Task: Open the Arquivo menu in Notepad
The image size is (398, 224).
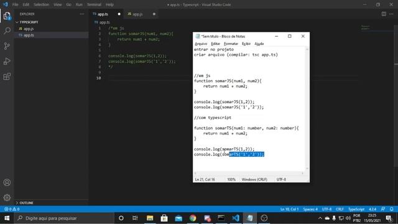Action: click(x=201, y=44)
